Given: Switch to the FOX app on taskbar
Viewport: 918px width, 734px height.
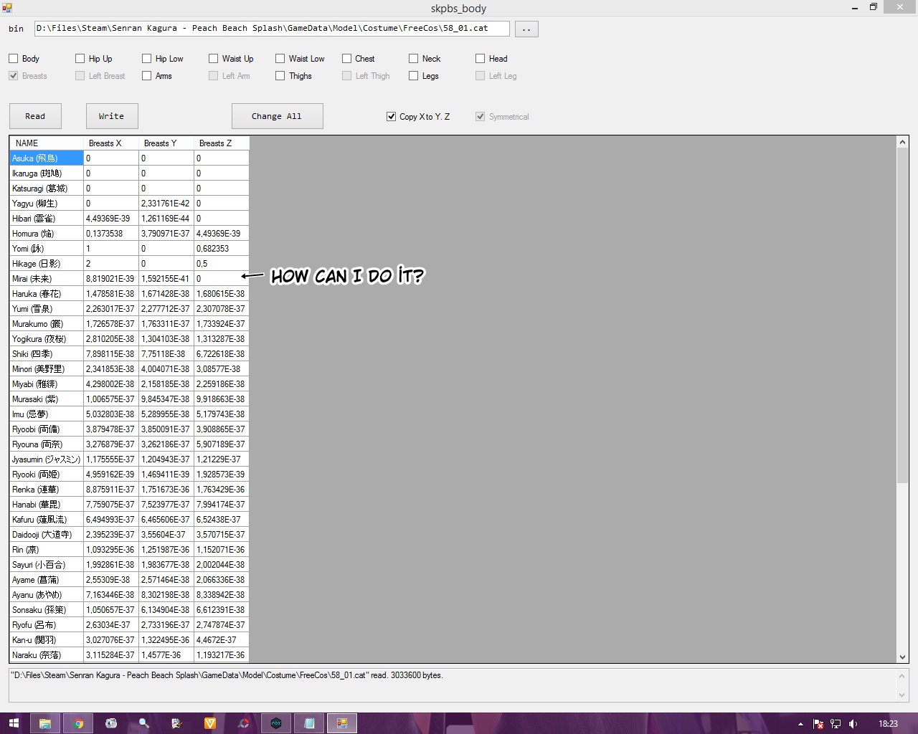Looking at the screenshot, I should tap(276, 723).
